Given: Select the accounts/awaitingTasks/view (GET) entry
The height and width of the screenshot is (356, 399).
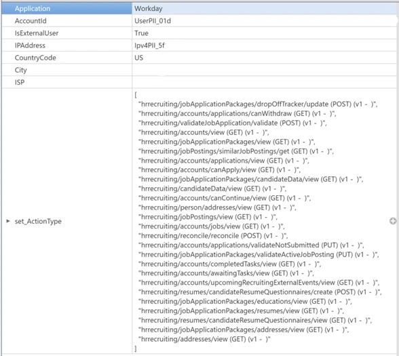Looking at the screenshot, I should [226, 273].
